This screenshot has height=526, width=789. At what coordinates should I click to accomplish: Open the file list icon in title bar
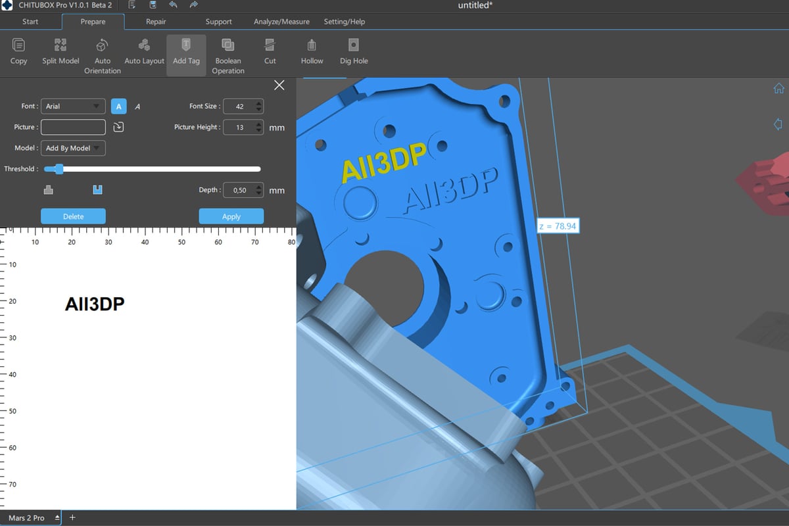pyautogui.click(x=132, y=5)
